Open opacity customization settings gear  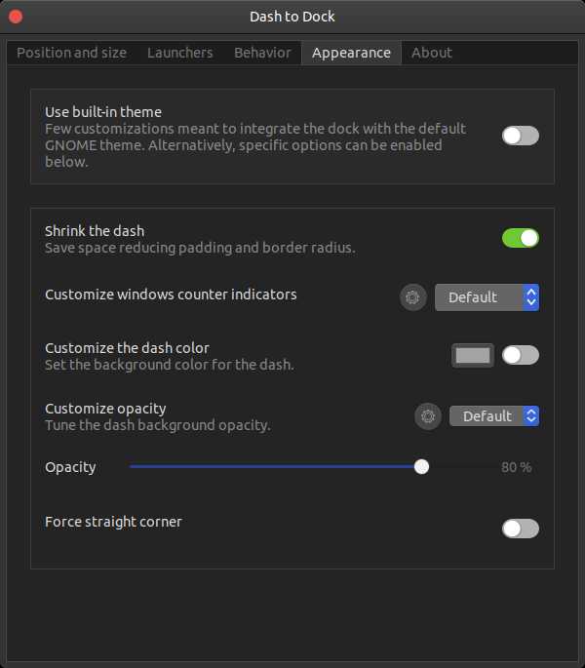[428, 416]
